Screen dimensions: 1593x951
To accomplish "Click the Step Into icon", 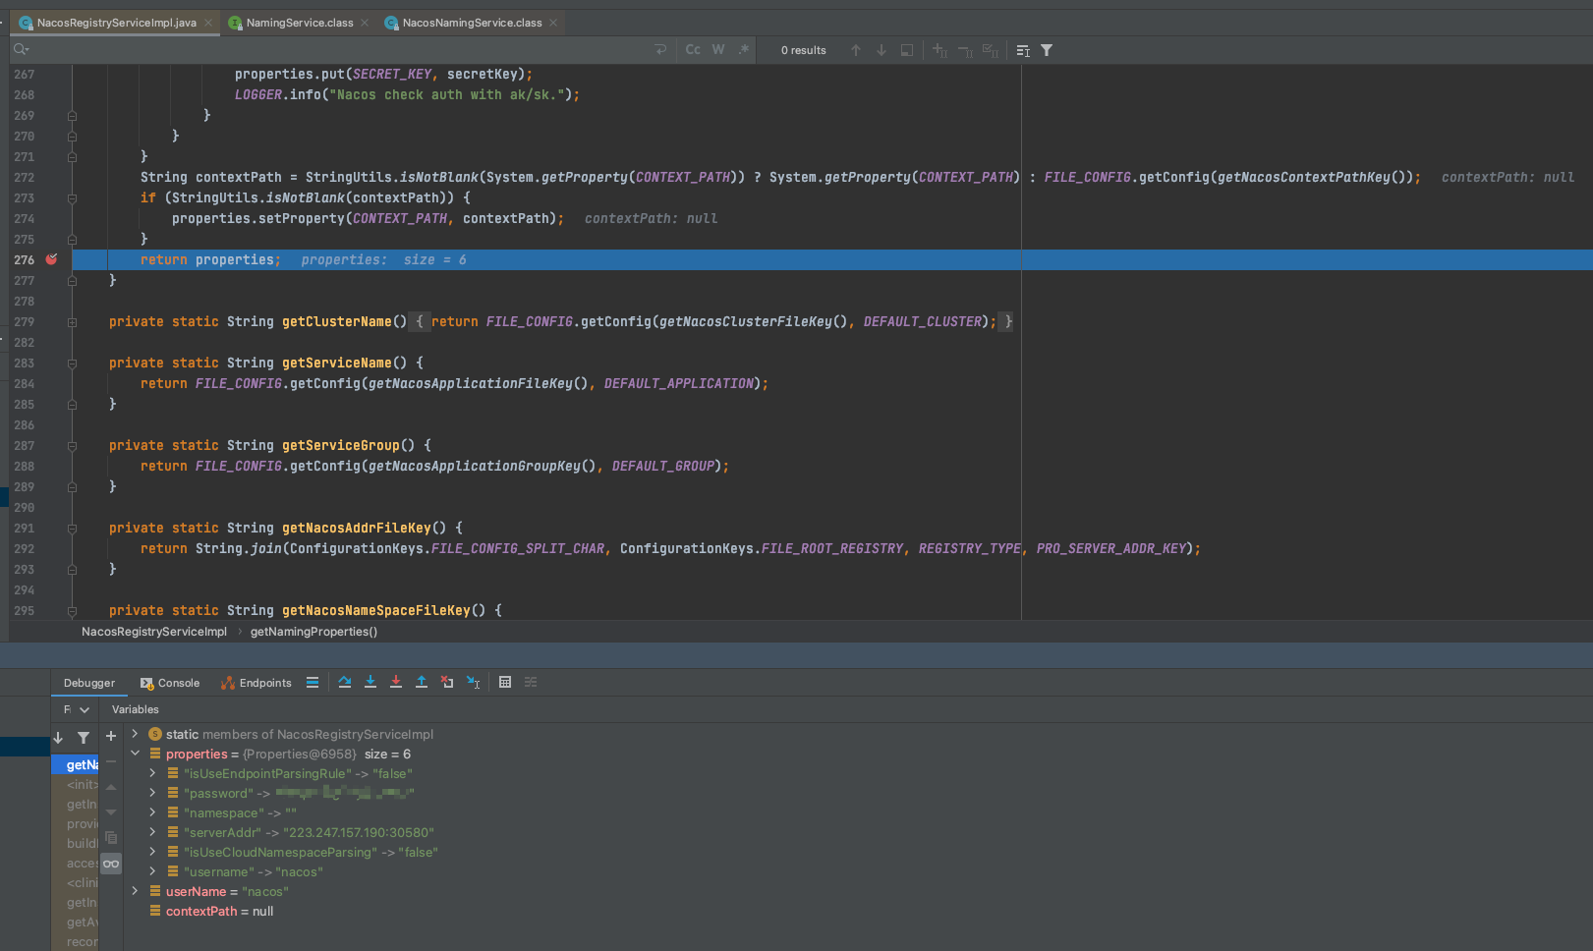I will [370, 682].
